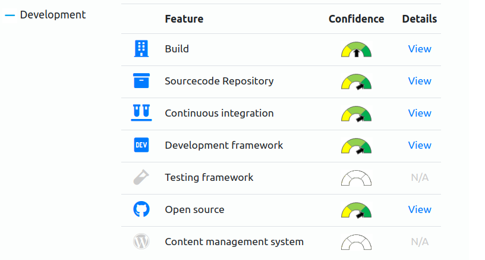Image resolution: width=485 pixels, height=260 pixels.
Task: Click the Build confidence gauge
Action: click(x=357, y=49)
